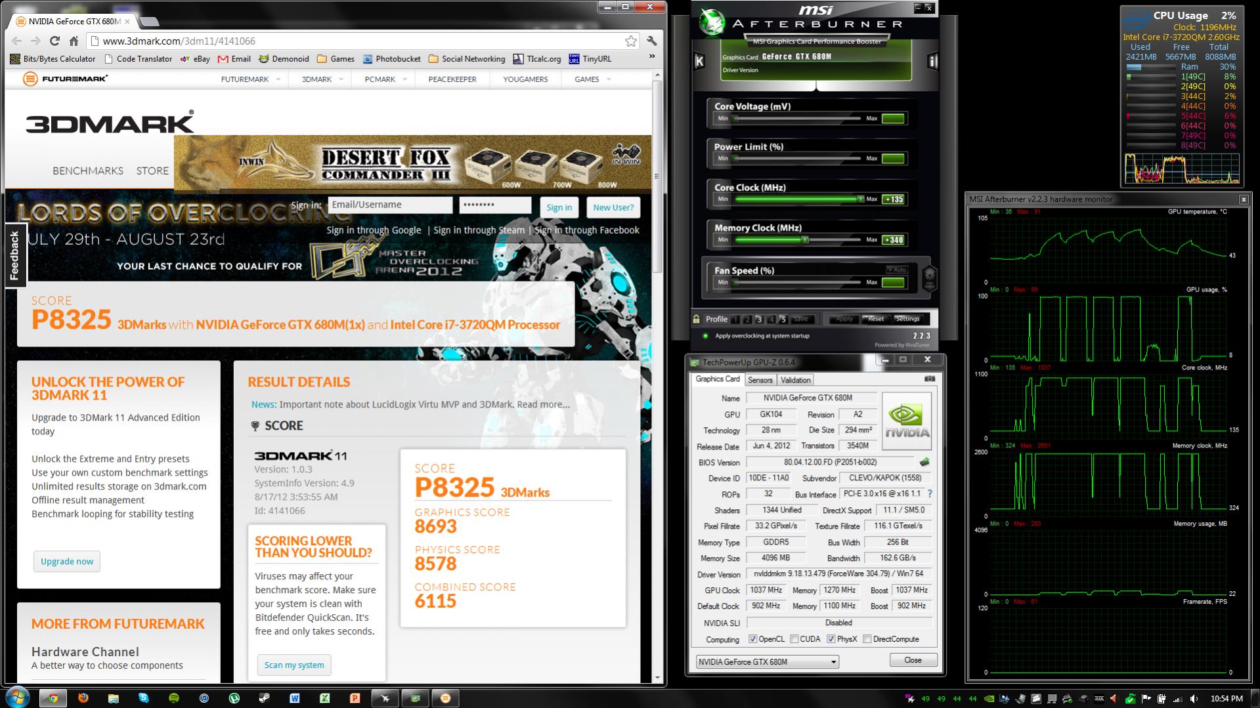
Task: Open Afterburner information panel (i icon)
Action: 932,61
